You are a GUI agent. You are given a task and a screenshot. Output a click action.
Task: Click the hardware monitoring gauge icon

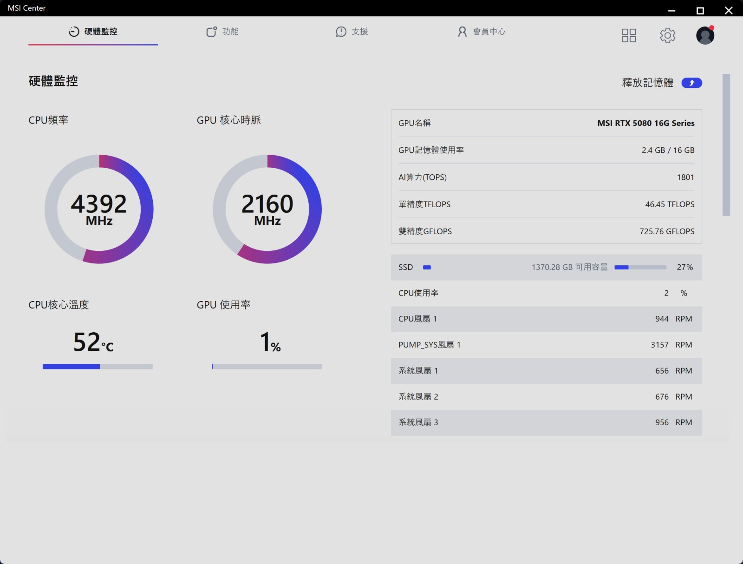74,32
